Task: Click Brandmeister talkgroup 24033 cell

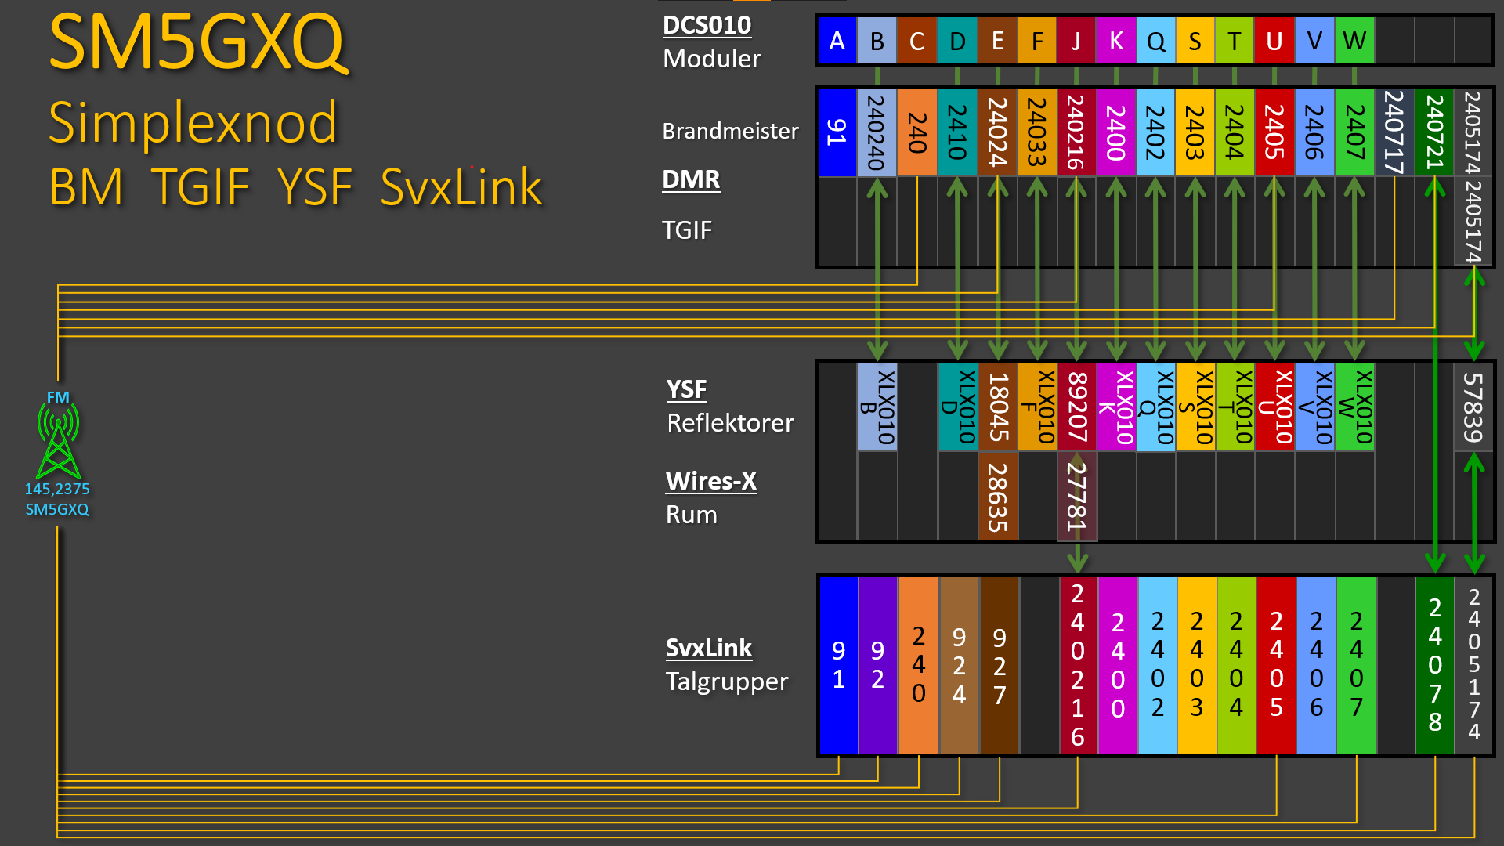Action: [1036, 132]
